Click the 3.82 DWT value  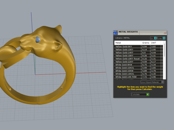[x=153, y=47]
